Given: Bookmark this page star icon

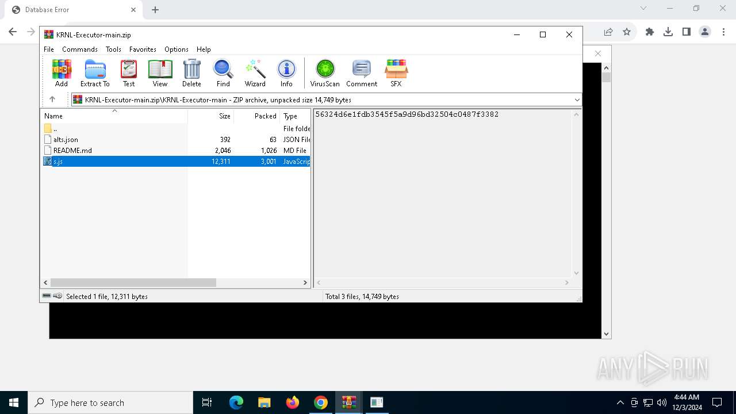Looking at the screenshot, I should point(627,32).
